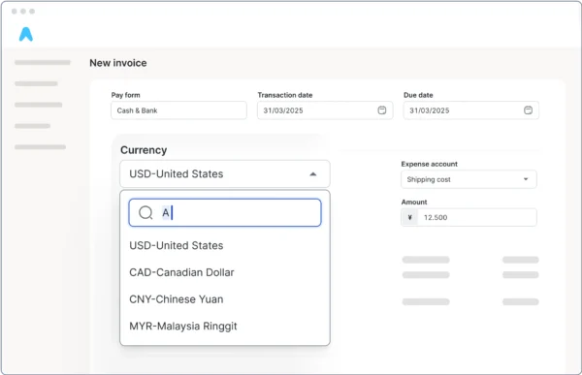The image size is (582, 375).
Task: Open the Currency USD-United States combo box
Action: click(225, 174)
